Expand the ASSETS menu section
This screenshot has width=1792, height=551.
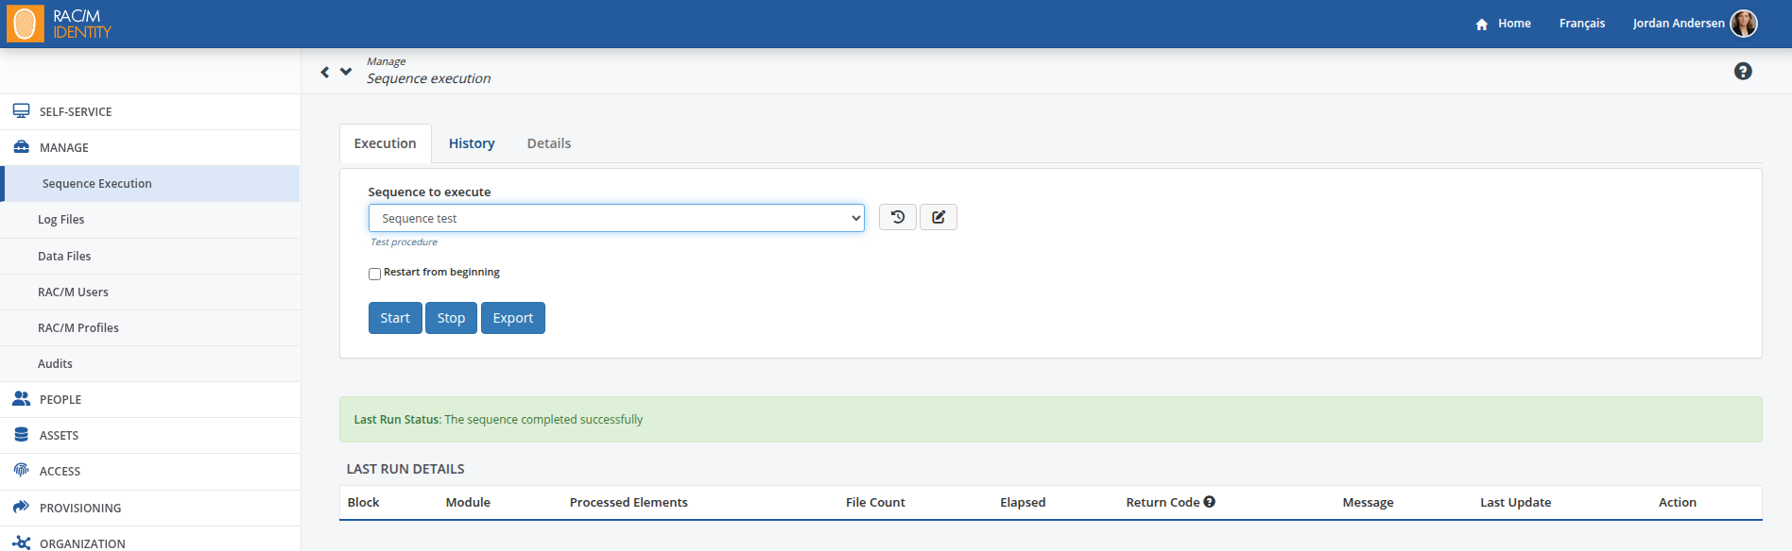[x=150, y=435]
